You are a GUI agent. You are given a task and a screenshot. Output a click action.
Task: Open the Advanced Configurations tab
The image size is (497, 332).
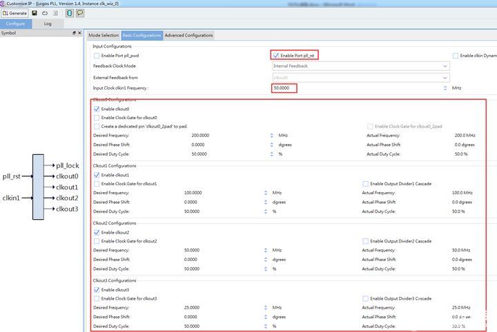[188, 35]
